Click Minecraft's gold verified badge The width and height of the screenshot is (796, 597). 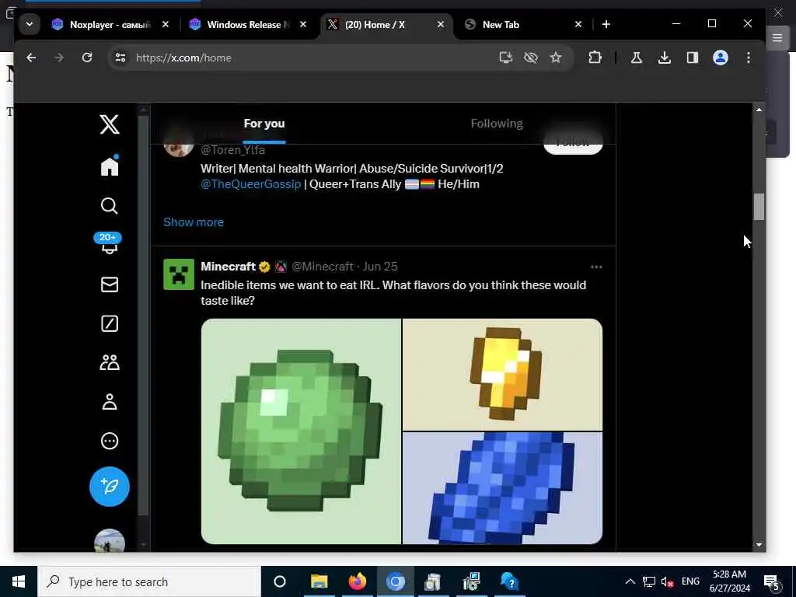[264, 267]
